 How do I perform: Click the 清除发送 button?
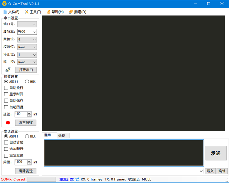(26, 171)
